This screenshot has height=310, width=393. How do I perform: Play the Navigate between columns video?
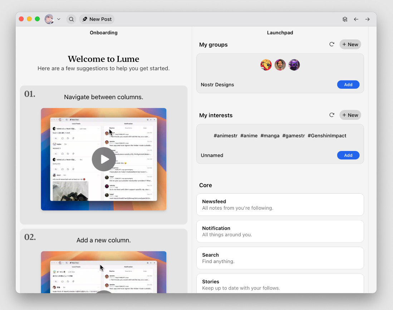tap(104, 159)
